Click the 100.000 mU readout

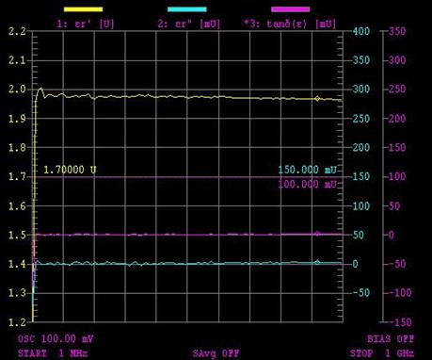pyautogui.click(x=308, y=184)
